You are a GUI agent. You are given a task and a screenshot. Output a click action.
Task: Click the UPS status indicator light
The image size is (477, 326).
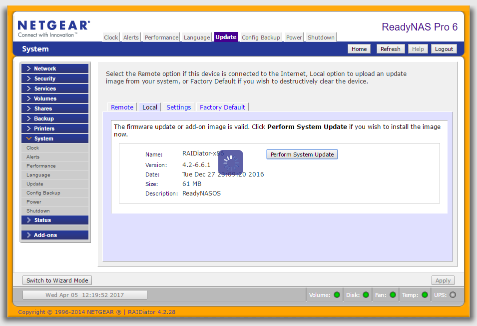tap(453, 294)
